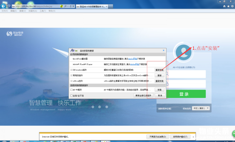Open the IE Tools gear icon

pos(232,6)
